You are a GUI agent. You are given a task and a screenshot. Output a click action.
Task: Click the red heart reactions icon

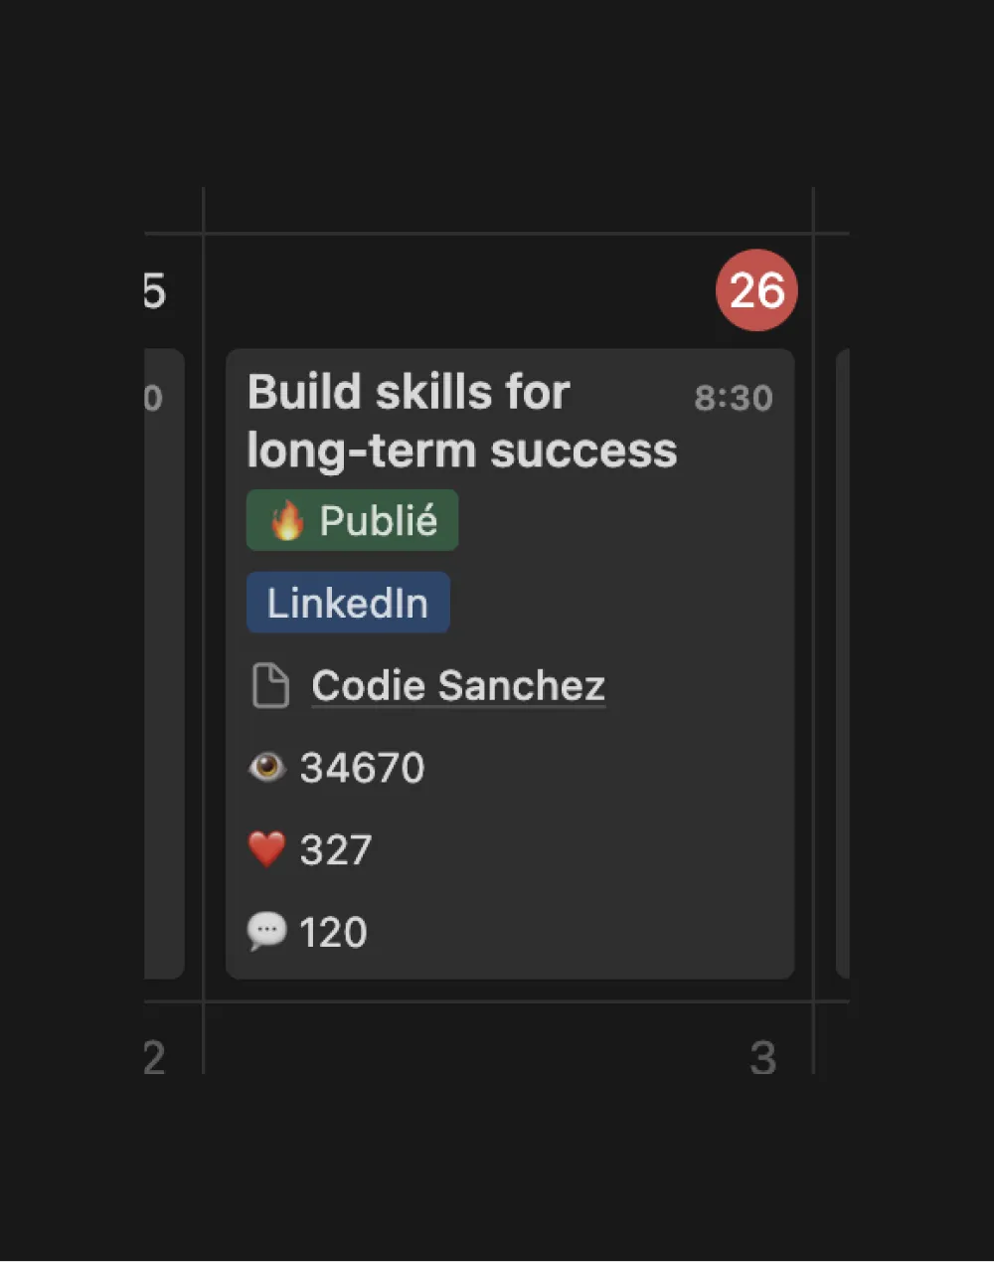[x=265, y=848]
